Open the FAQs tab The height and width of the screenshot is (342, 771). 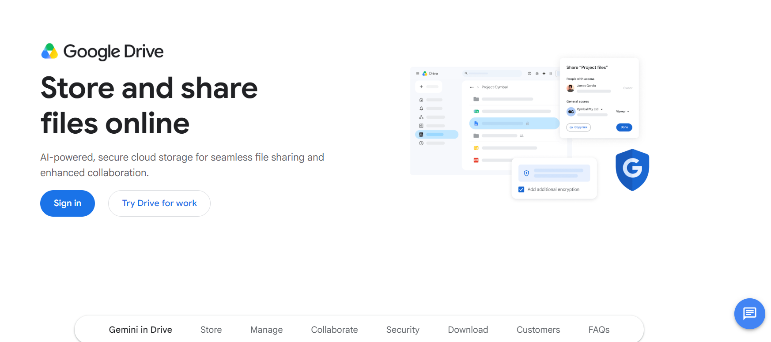pos(599,330)
